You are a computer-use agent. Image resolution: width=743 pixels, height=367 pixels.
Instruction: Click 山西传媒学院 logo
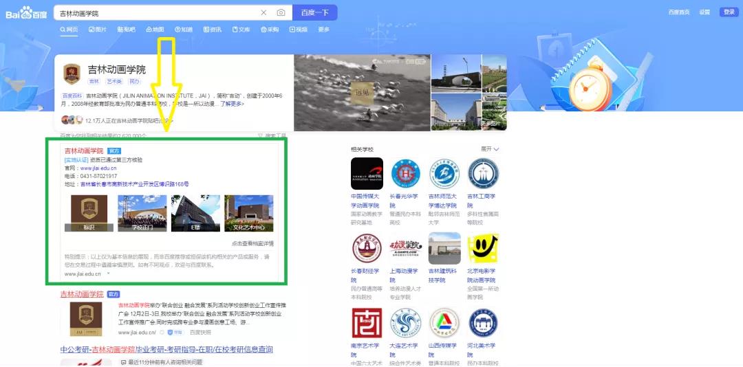(444, 323)
